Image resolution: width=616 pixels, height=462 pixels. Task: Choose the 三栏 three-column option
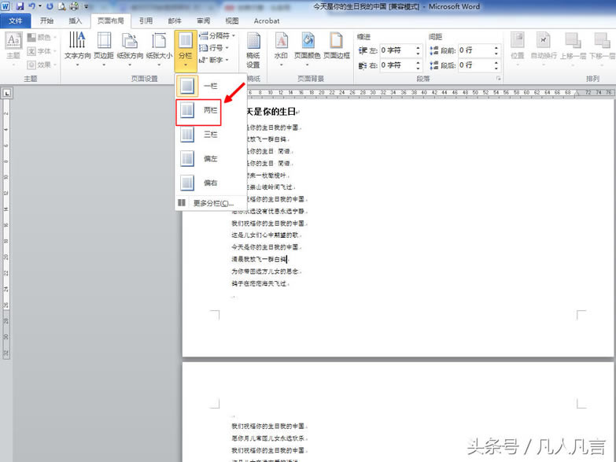[x=198, y=135]
